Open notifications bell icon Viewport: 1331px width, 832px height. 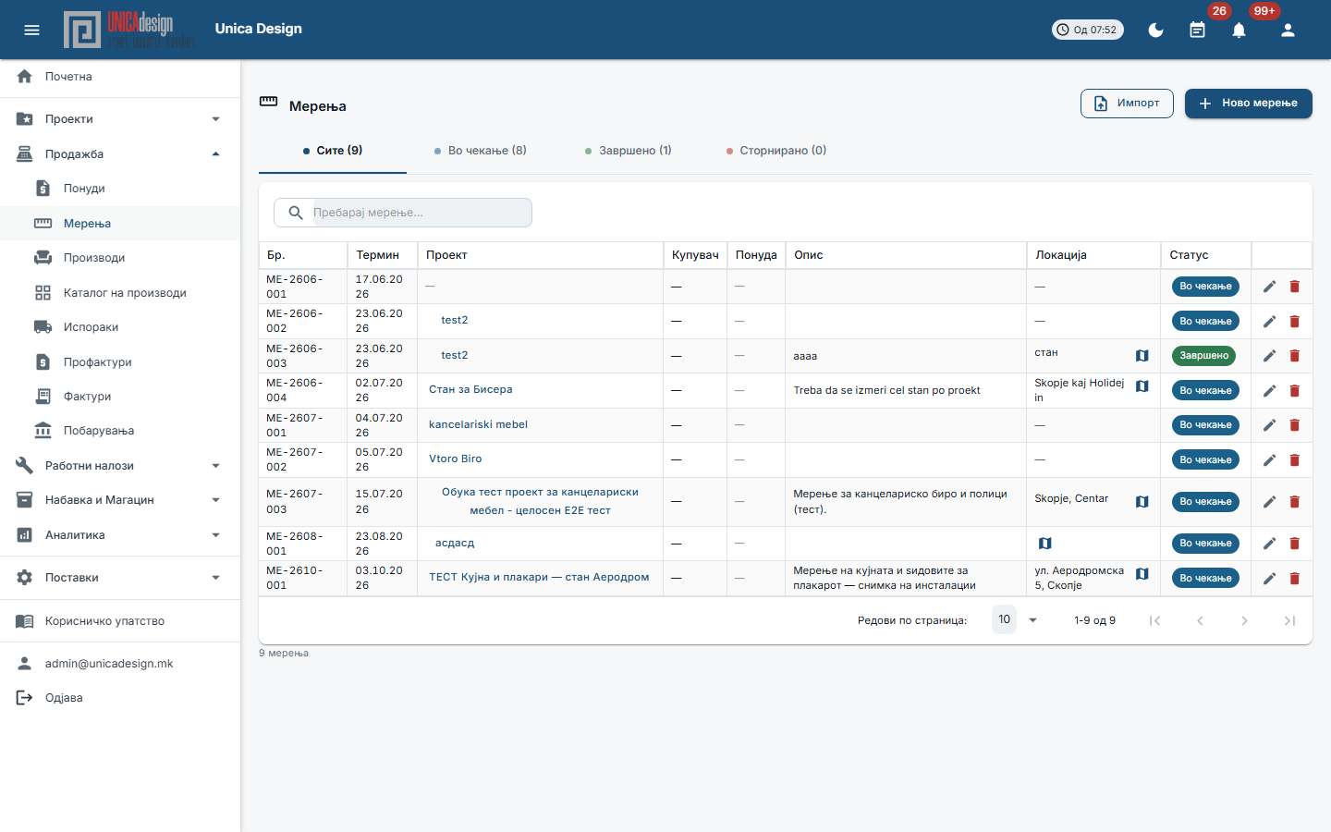(1239, 30)
